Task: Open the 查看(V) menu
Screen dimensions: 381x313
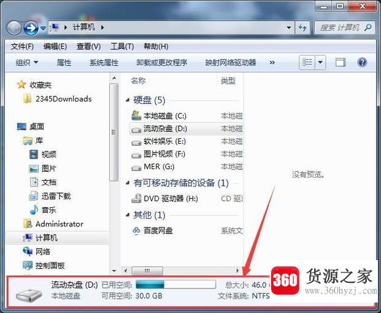Action: tap(88, 46)
